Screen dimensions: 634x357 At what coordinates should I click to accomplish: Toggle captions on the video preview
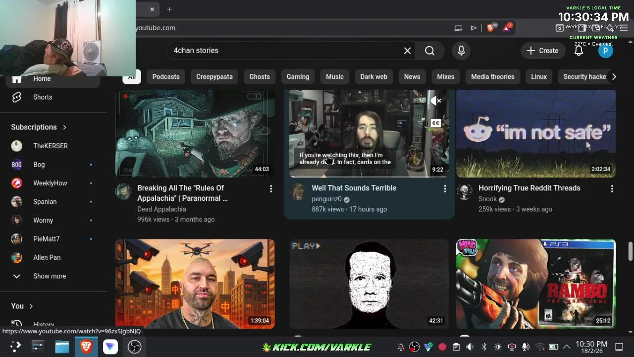point(435,123)
